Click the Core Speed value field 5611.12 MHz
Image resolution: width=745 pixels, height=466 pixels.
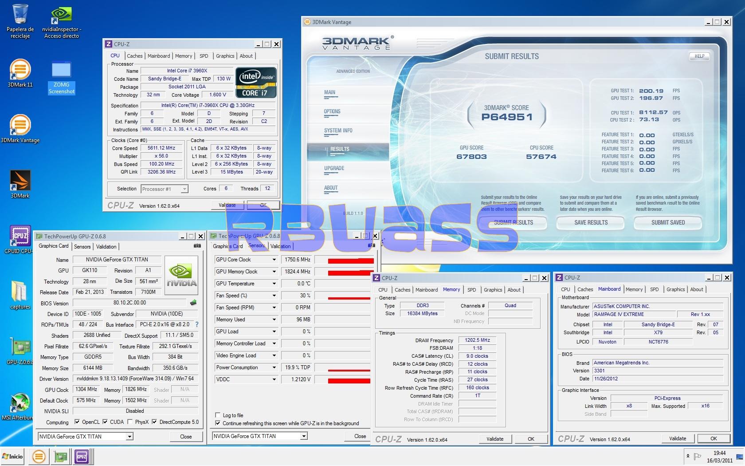click(161, 148)
